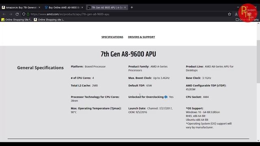Click Processor Technology 28nm text
Image resolution: width=260 pixels, height=146 pixels.
[95, 99]
